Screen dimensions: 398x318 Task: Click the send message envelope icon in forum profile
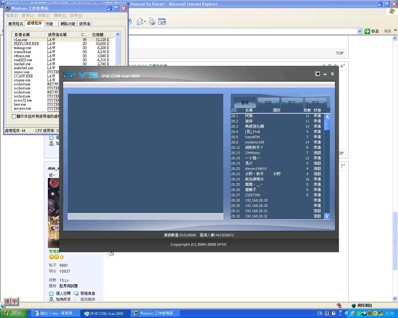pos(76,293)
